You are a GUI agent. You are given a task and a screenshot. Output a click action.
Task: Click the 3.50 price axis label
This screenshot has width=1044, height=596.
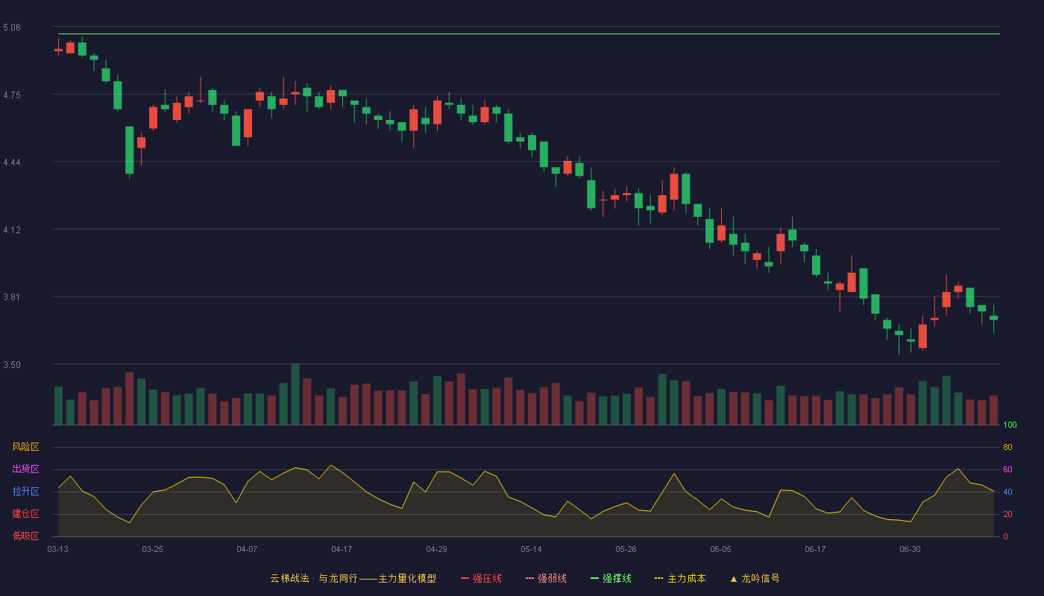tap(12, 365)
